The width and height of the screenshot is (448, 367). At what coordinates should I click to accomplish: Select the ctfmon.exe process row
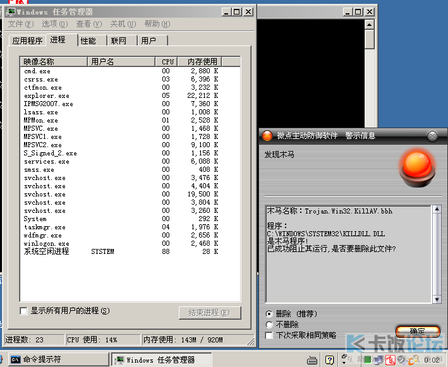click(x=130, y=87)
